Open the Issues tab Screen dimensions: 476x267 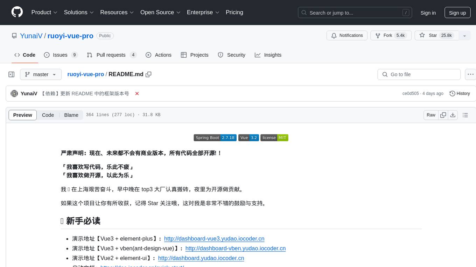pos(61,55)
